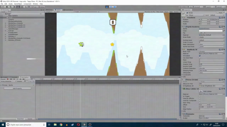Screen dimensions: 227x127
Task: Expand Montanhas_Conjunto (1) in Hierarchy
Action: tap(6, 25)
